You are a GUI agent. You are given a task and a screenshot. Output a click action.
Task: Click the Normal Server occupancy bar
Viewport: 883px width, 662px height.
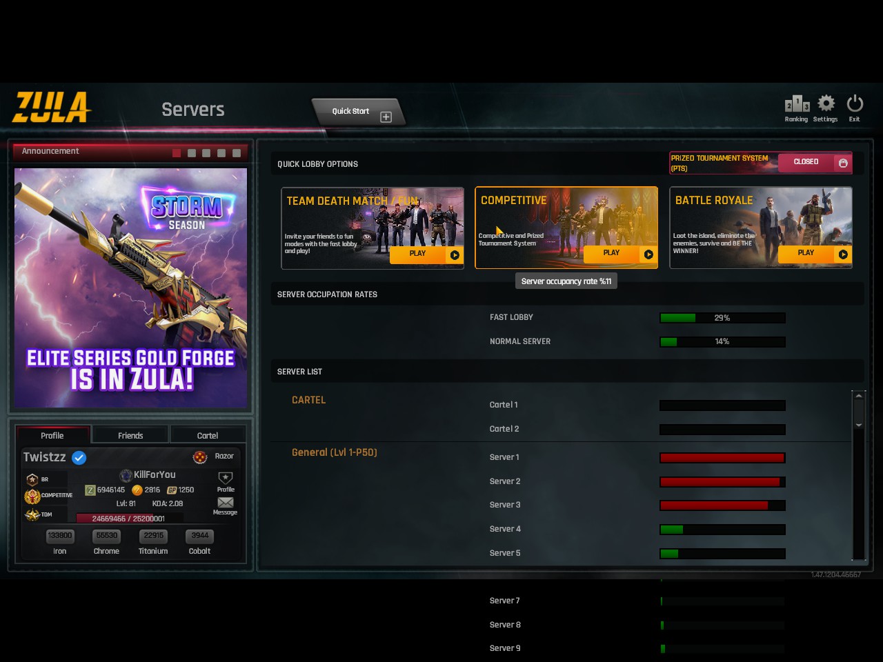coord(722,342)
